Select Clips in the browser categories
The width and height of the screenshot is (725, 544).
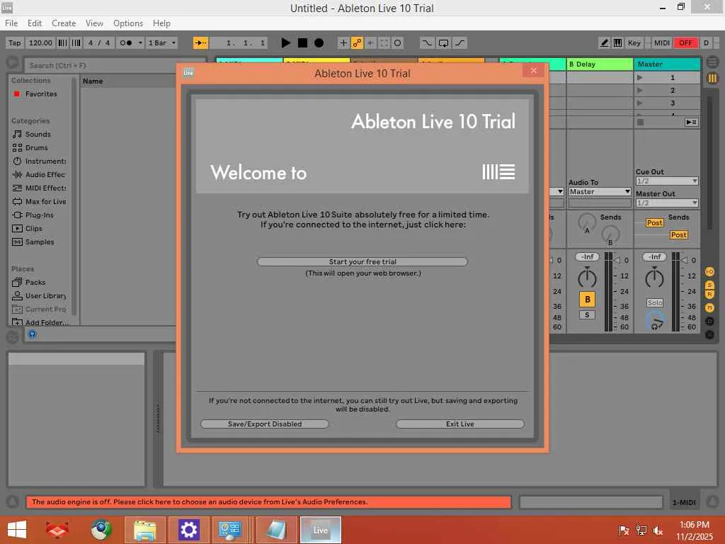click(x=34, y=229)
